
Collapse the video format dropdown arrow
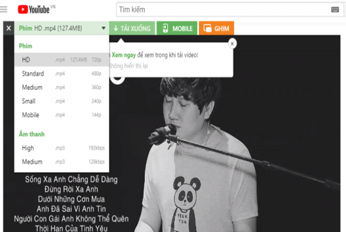point(103,28)
